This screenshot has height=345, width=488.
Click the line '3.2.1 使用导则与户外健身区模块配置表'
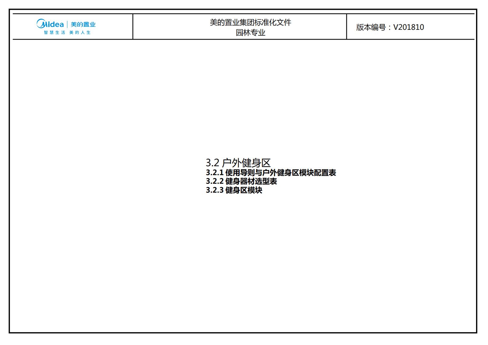coord(271,173)
